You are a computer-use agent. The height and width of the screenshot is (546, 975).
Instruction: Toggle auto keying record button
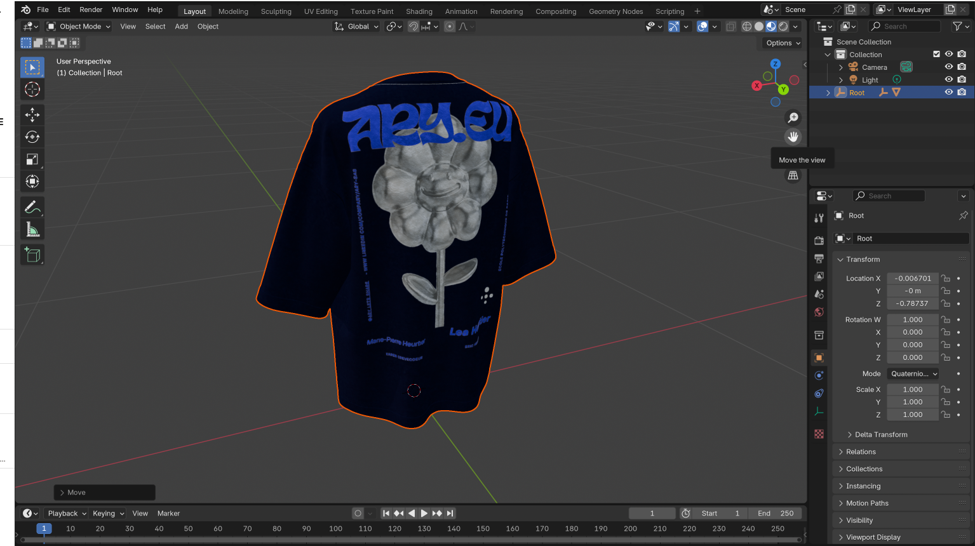(358, 513)
